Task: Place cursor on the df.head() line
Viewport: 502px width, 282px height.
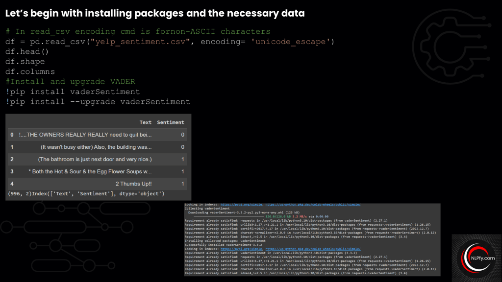Action: [x=27, y=51]
